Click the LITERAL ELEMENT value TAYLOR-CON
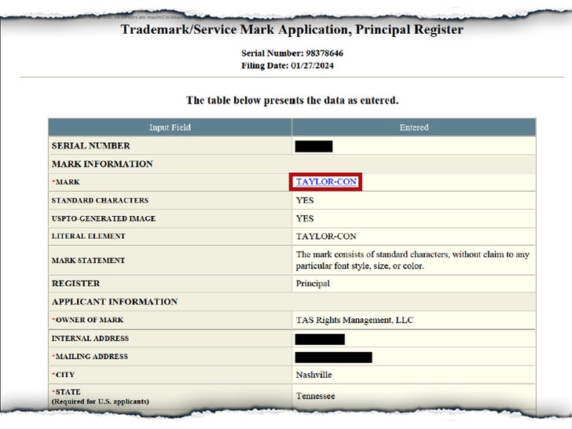This screenshot has width=572, height=429. tap(326, 236)
